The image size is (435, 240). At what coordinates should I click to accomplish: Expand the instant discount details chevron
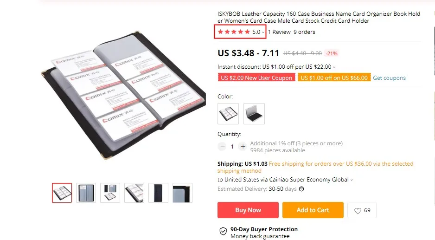tap(334, 67)
